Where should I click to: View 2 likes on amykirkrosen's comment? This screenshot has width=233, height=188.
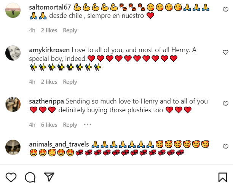(x=49, y=82)
